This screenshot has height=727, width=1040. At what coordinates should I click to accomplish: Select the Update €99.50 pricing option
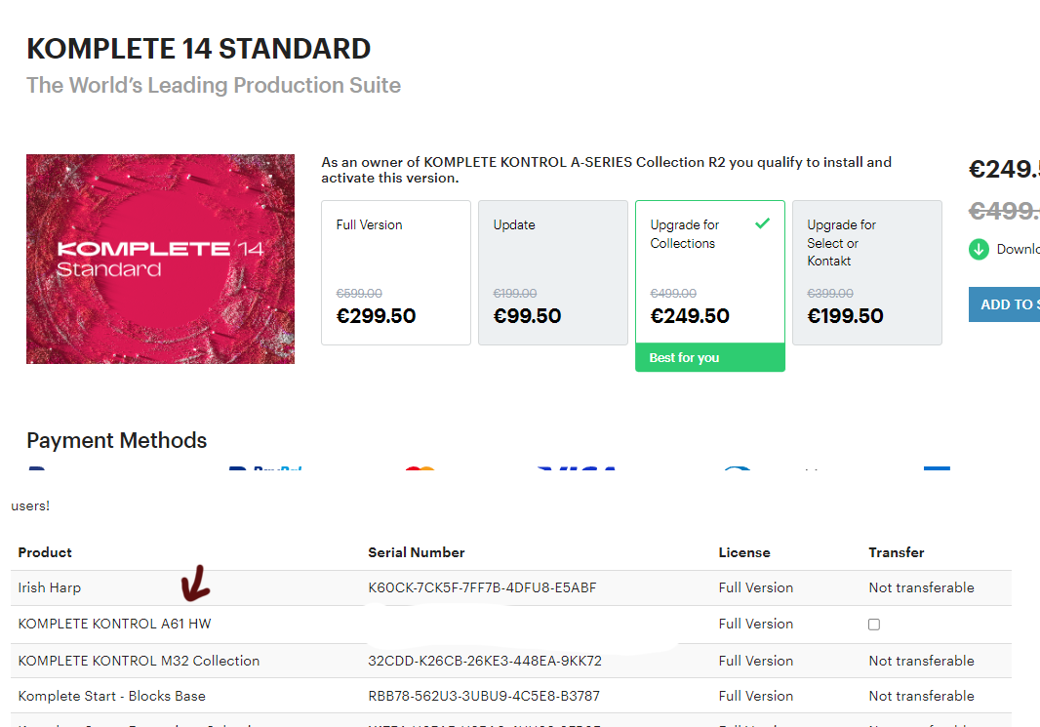click(x=552, y=272)
